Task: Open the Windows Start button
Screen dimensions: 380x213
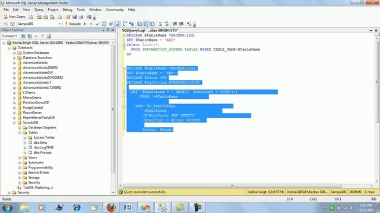Action: [7, 208]
